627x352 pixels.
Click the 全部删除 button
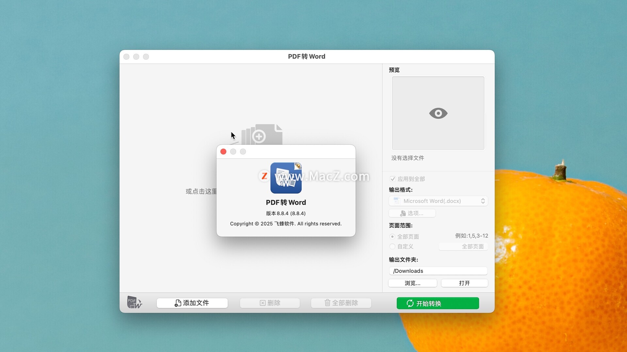click(x=341, y=303)
